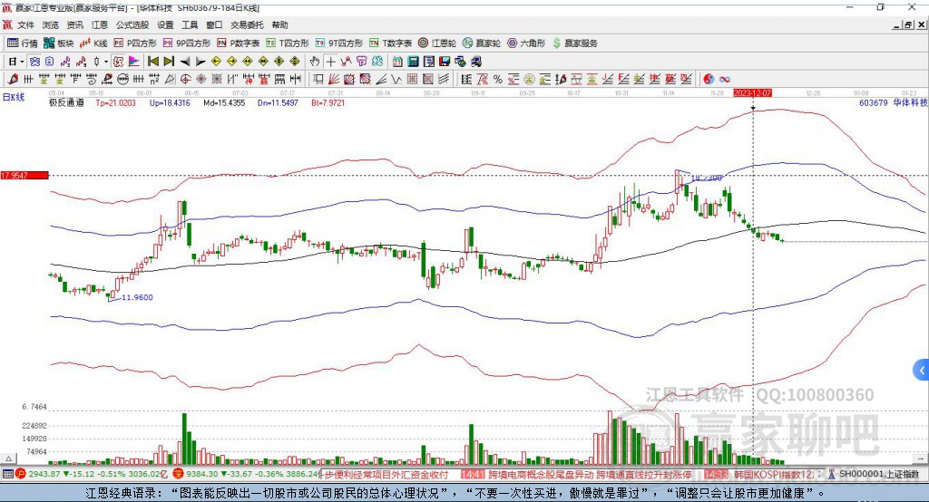Click the yin-yang icon in toolbar
The width and height of the screenshot is (929, 502).
(x=709, y=80)
